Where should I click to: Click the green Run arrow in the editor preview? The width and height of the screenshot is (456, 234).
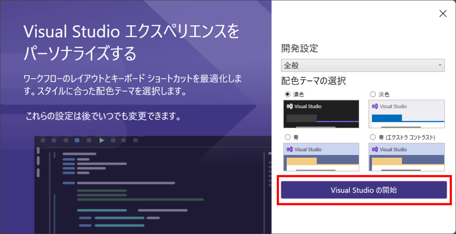[x=102, y=140]
